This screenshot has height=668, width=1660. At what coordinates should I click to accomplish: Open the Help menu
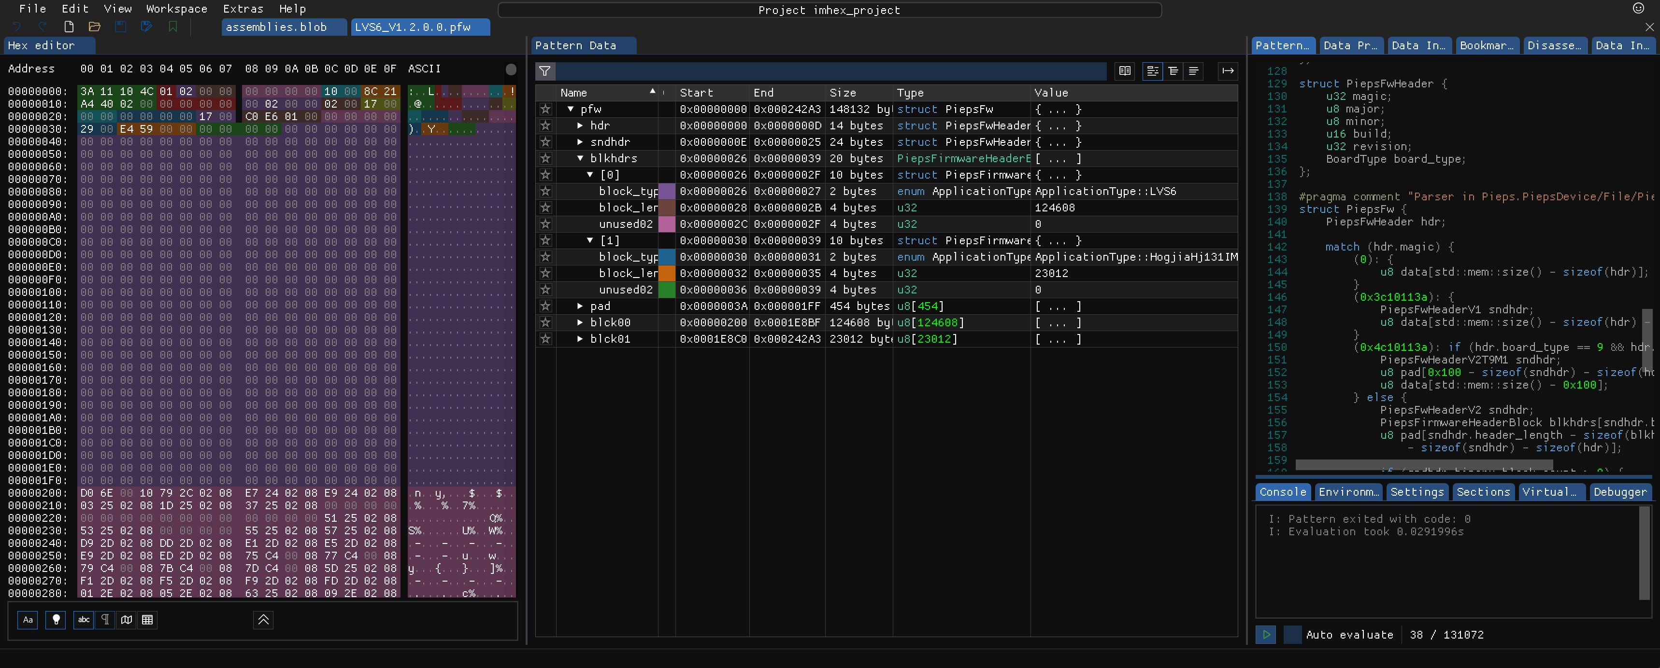(x=293, y=9)
